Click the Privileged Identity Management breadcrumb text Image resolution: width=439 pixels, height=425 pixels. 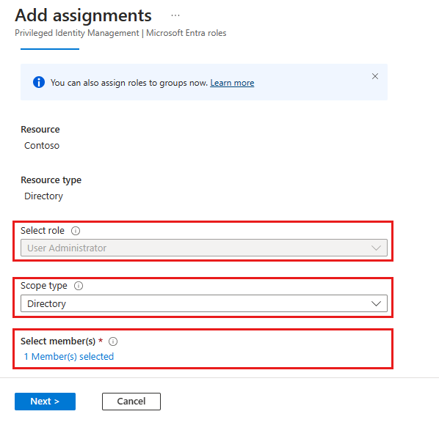click(76, 33)
